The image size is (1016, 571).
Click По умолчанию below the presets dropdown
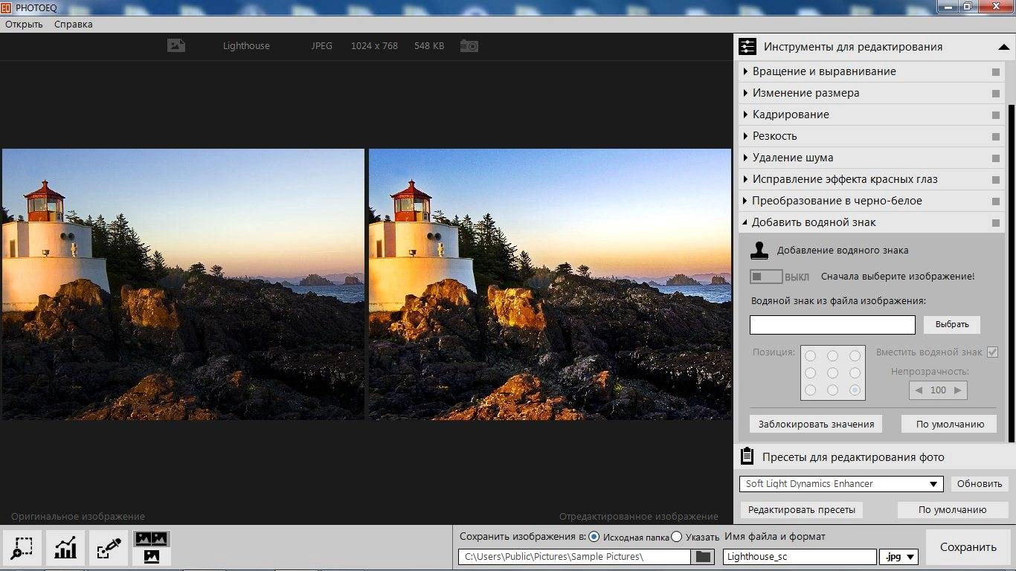[952, 510]
